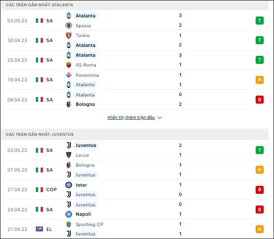Click red B badge for Inter vs Juventus
Screen dimensions: 274x239
(x=260, y=189)
